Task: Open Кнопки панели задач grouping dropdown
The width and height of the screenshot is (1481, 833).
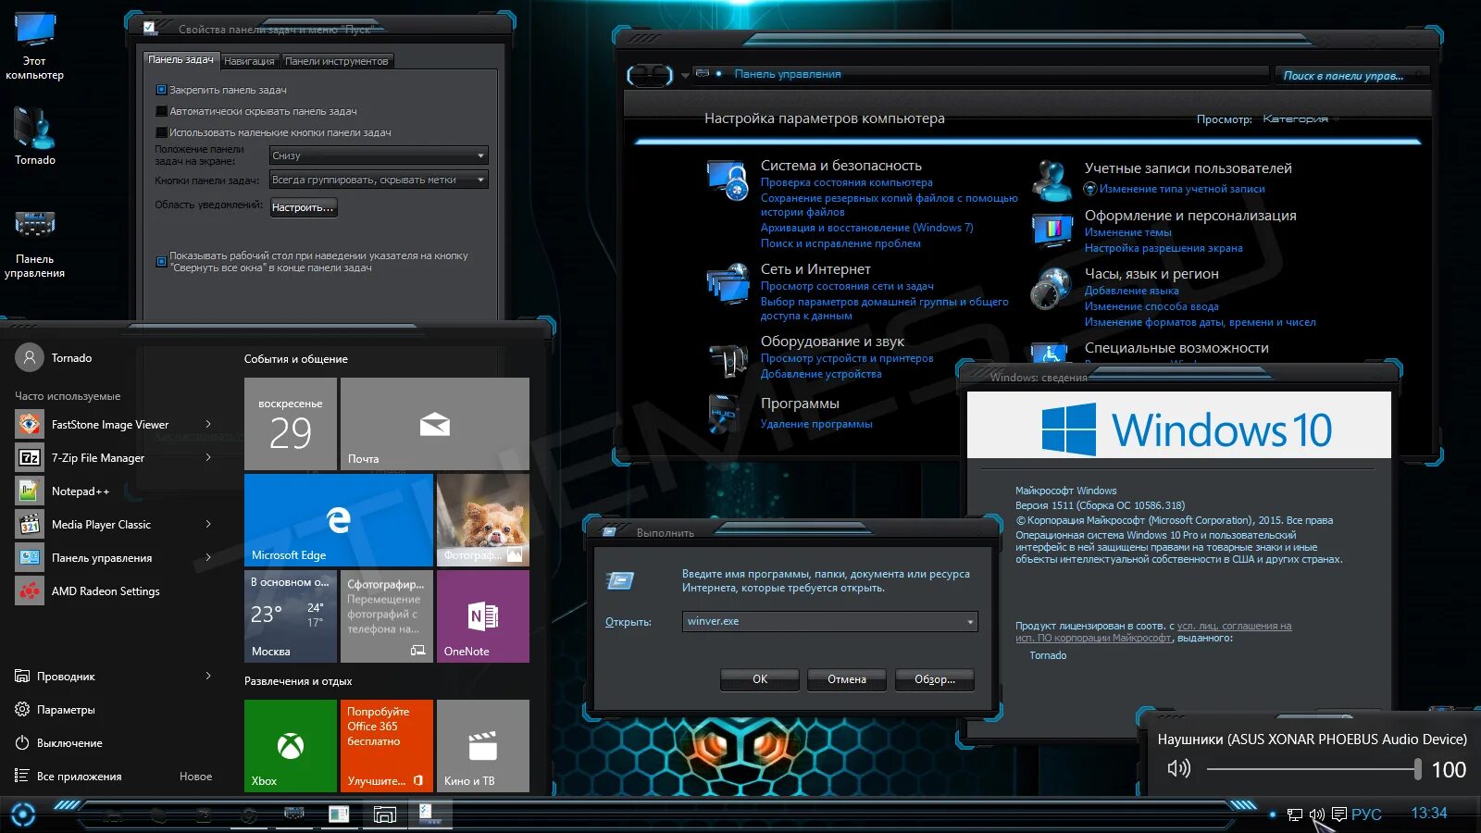Action: 379,180
